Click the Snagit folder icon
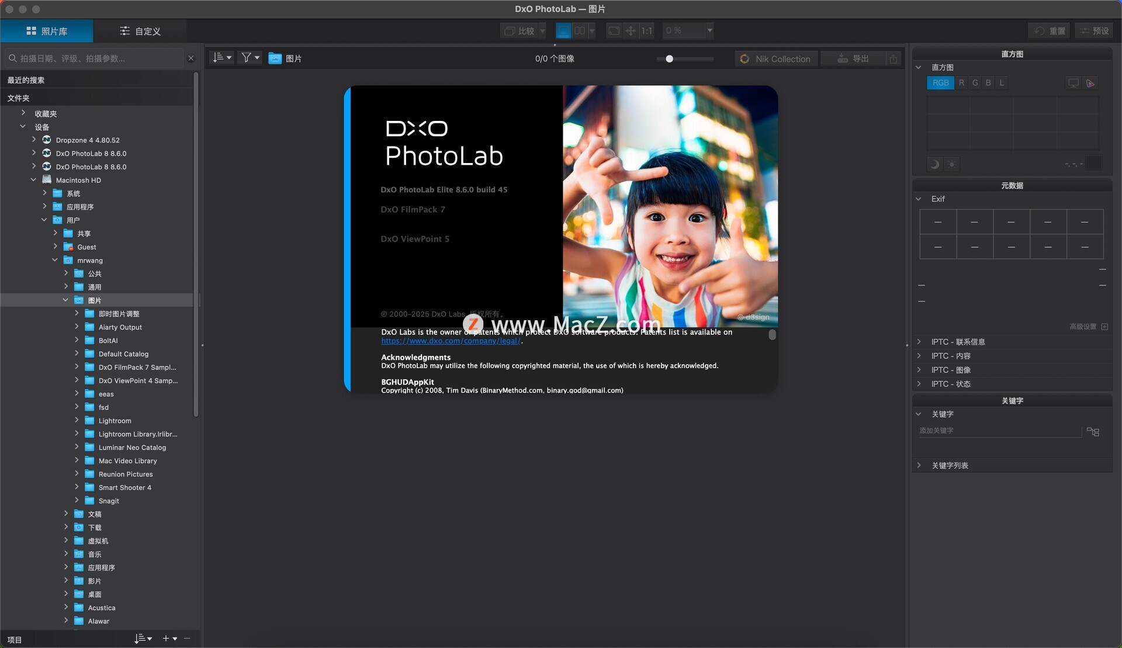 (89, 500)
